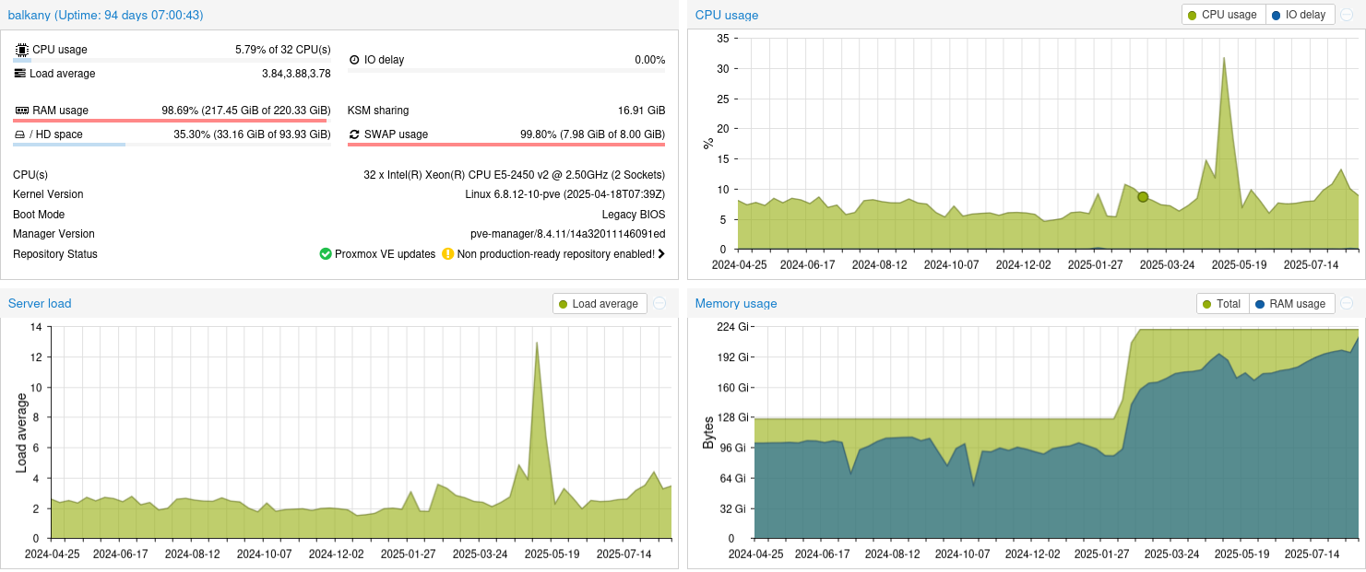Open Non production-ready repository enabled warning
The height and width of the screenshot is (572, 1366).
click(555, 254)
